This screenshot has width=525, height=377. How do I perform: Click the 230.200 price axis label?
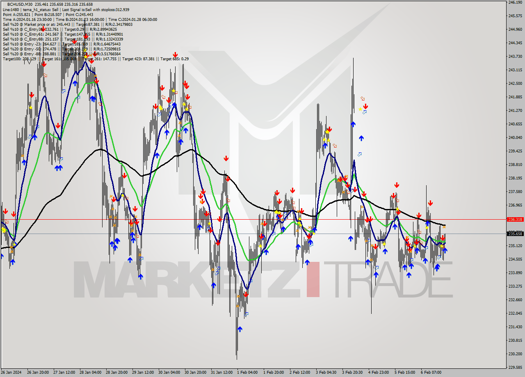[x=515, y=354]
